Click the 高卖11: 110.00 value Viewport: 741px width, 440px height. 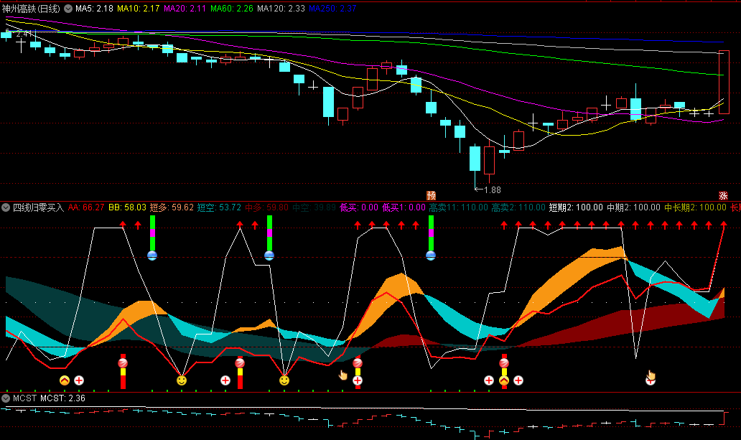[458, 207]
